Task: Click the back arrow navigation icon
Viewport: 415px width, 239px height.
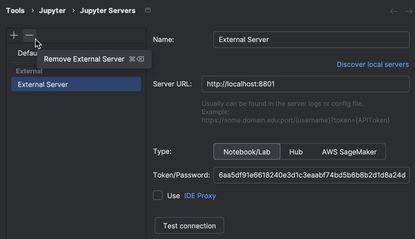Action: click(394, 11)
